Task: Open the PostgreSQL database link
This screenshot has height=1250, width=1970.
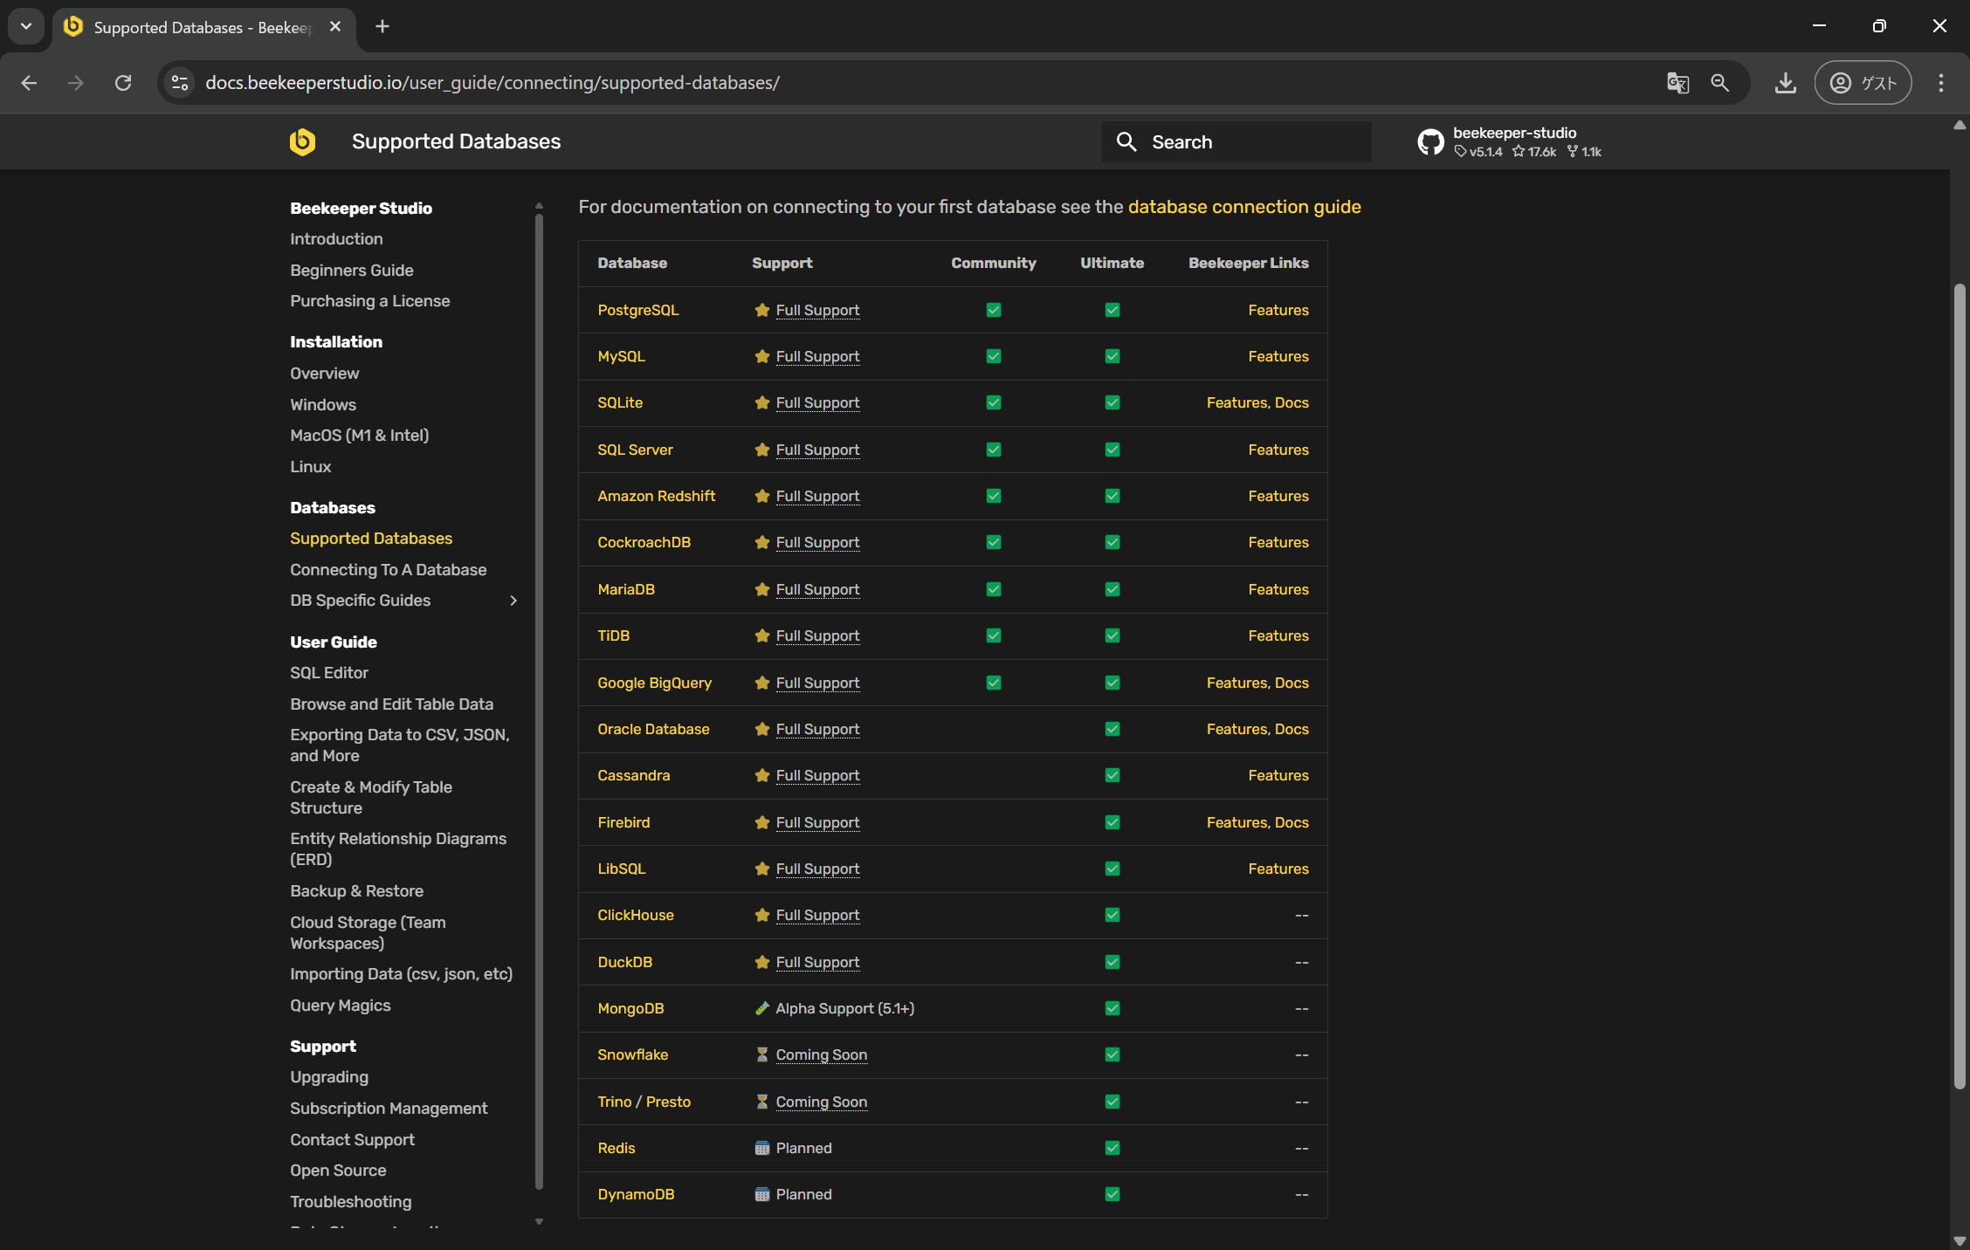Action: (638, 310)
